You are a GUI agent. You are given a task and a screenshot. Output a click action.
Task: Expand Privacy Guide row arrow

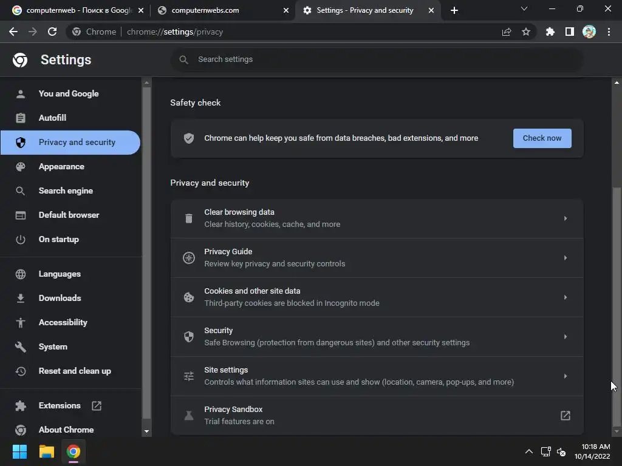566,257
